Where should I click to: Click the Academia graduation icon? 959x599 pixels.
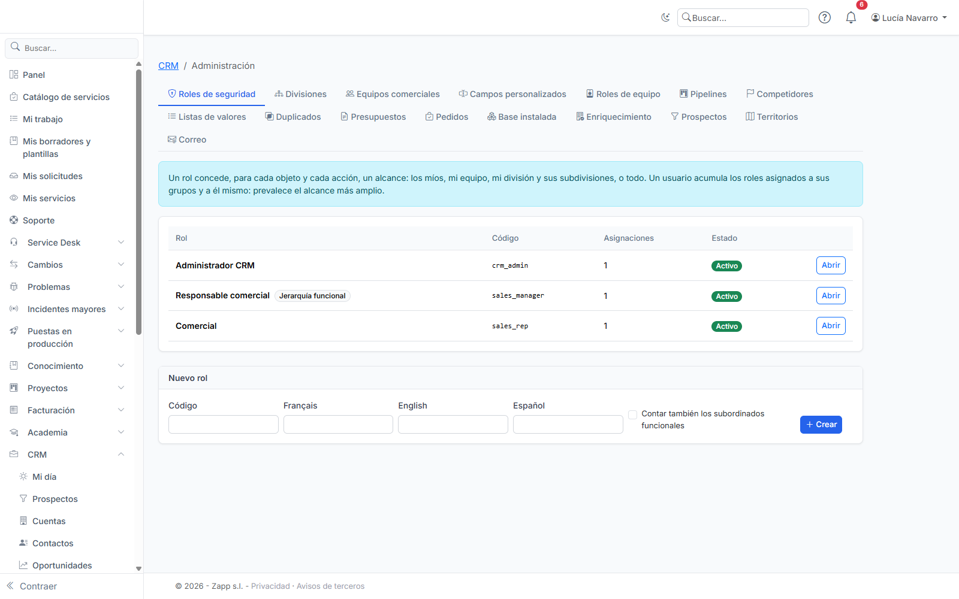(x=14, y=432)
